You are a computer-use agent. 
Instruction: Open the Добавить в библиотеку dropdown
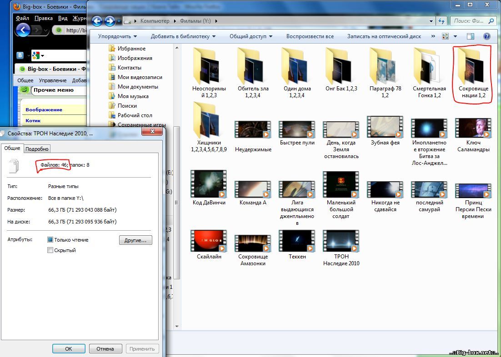[x=183, y=36]
